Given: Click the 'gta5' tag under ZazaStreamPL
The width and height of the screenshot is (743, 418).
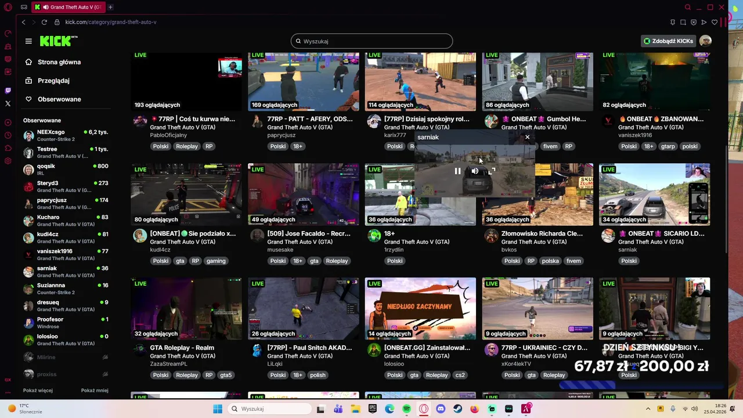Looking at the screenshot, I should [226, 375].
